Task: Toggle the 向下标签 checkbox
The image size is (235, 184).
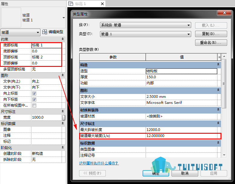Action: pyautogui.click(x=34, y=99)
